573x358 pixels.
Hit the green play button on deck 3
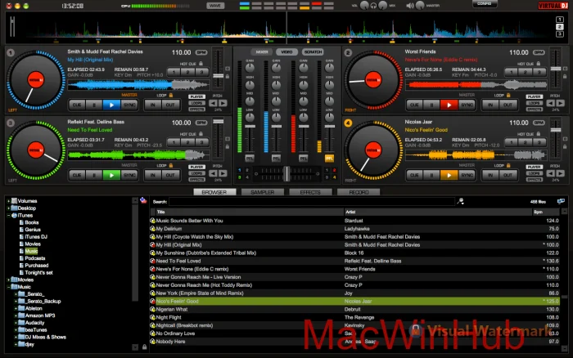coord(111,175)
